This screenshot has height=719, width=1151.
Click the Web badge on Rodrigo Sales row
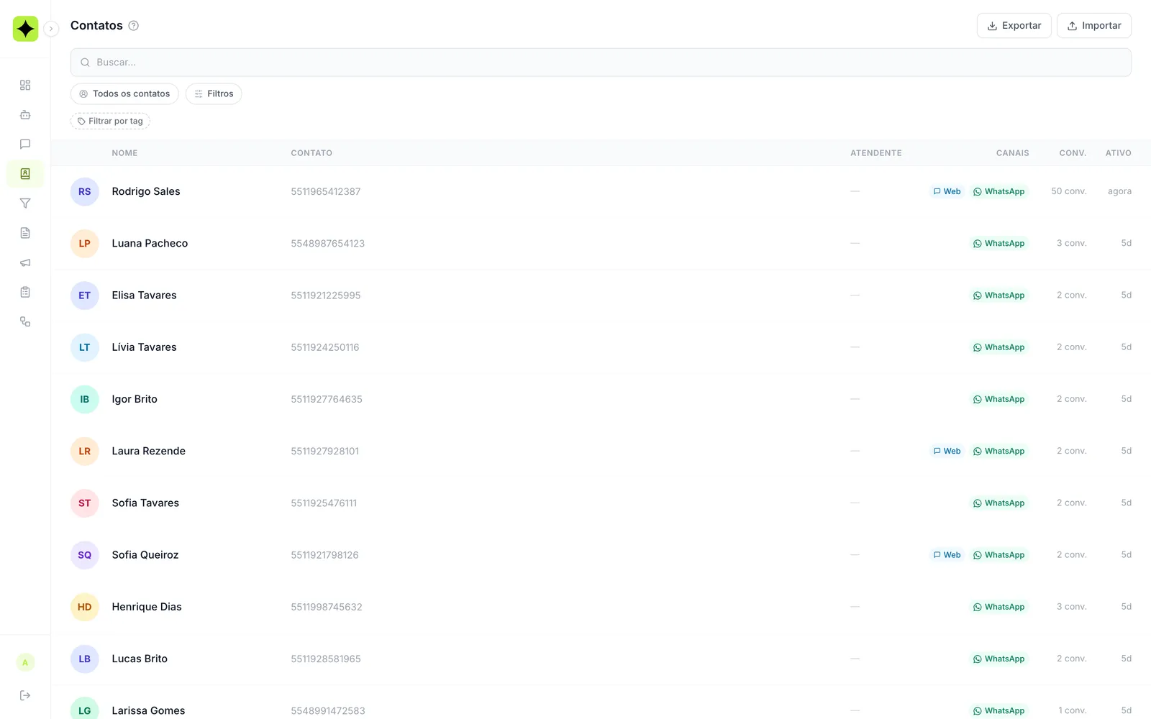947,192
